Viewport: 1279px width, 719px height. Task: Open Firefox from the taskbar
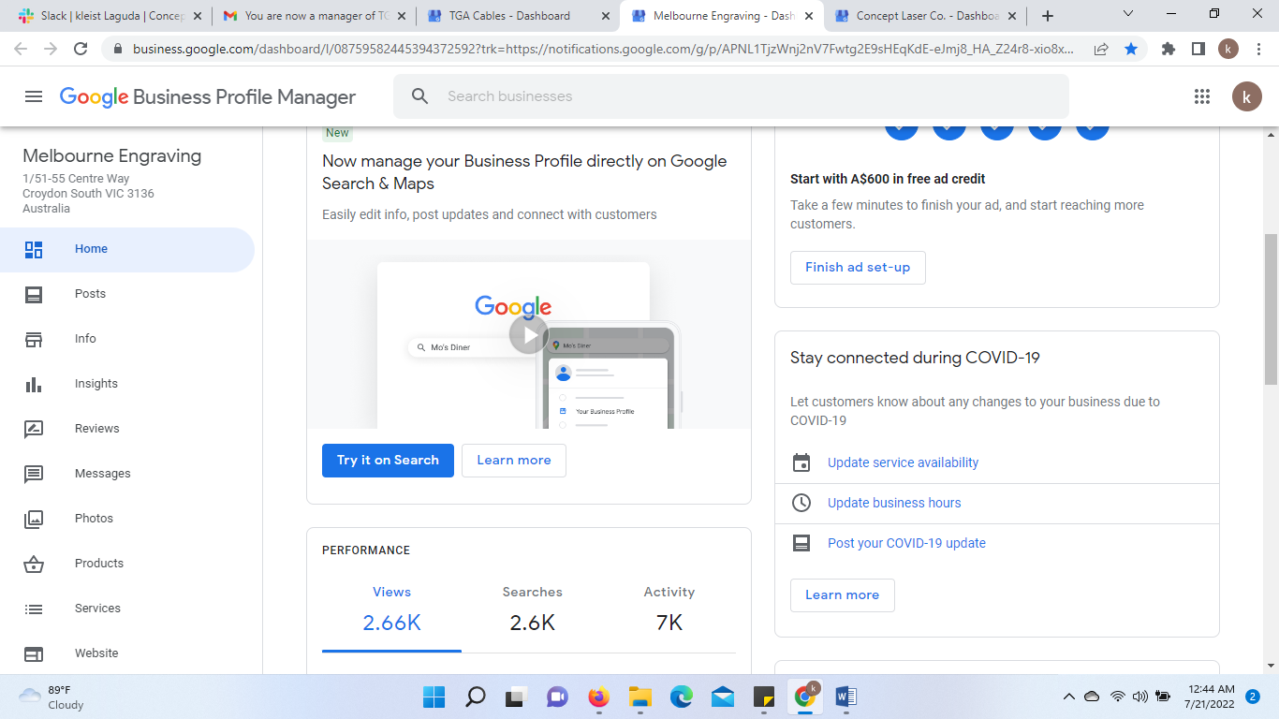pyautogui.click(x=599, y=697)
